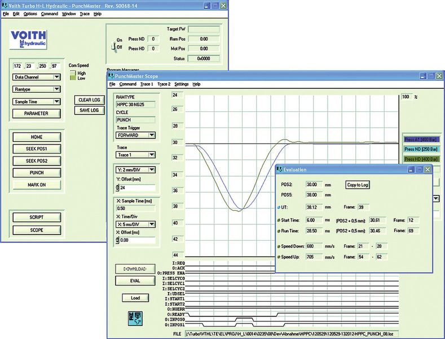Open Options menu in main window

pos(30,14)
